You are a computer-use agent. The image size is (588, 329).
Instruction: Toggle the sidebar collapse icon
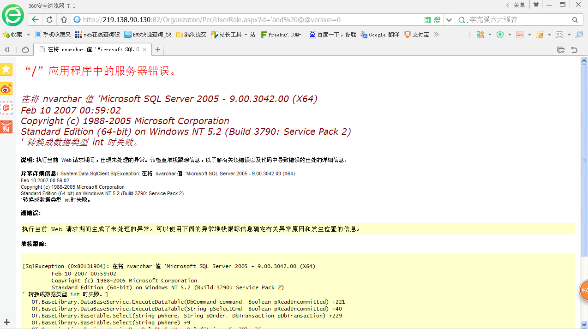coord(7,49)
